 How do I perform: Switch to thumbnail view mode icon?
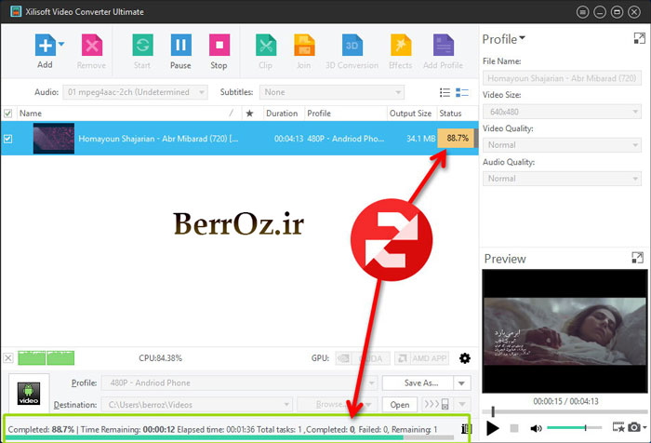click(462, 92)
